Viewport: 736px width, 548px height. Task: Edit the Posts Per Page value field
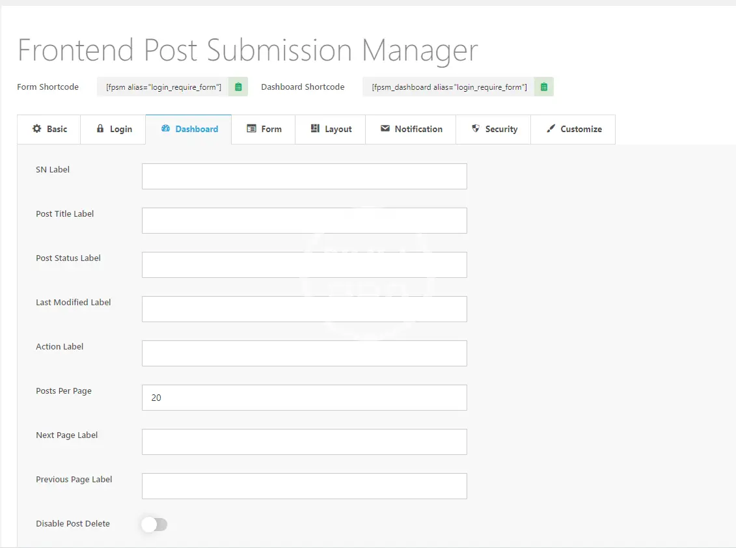(x=304, y=398)
